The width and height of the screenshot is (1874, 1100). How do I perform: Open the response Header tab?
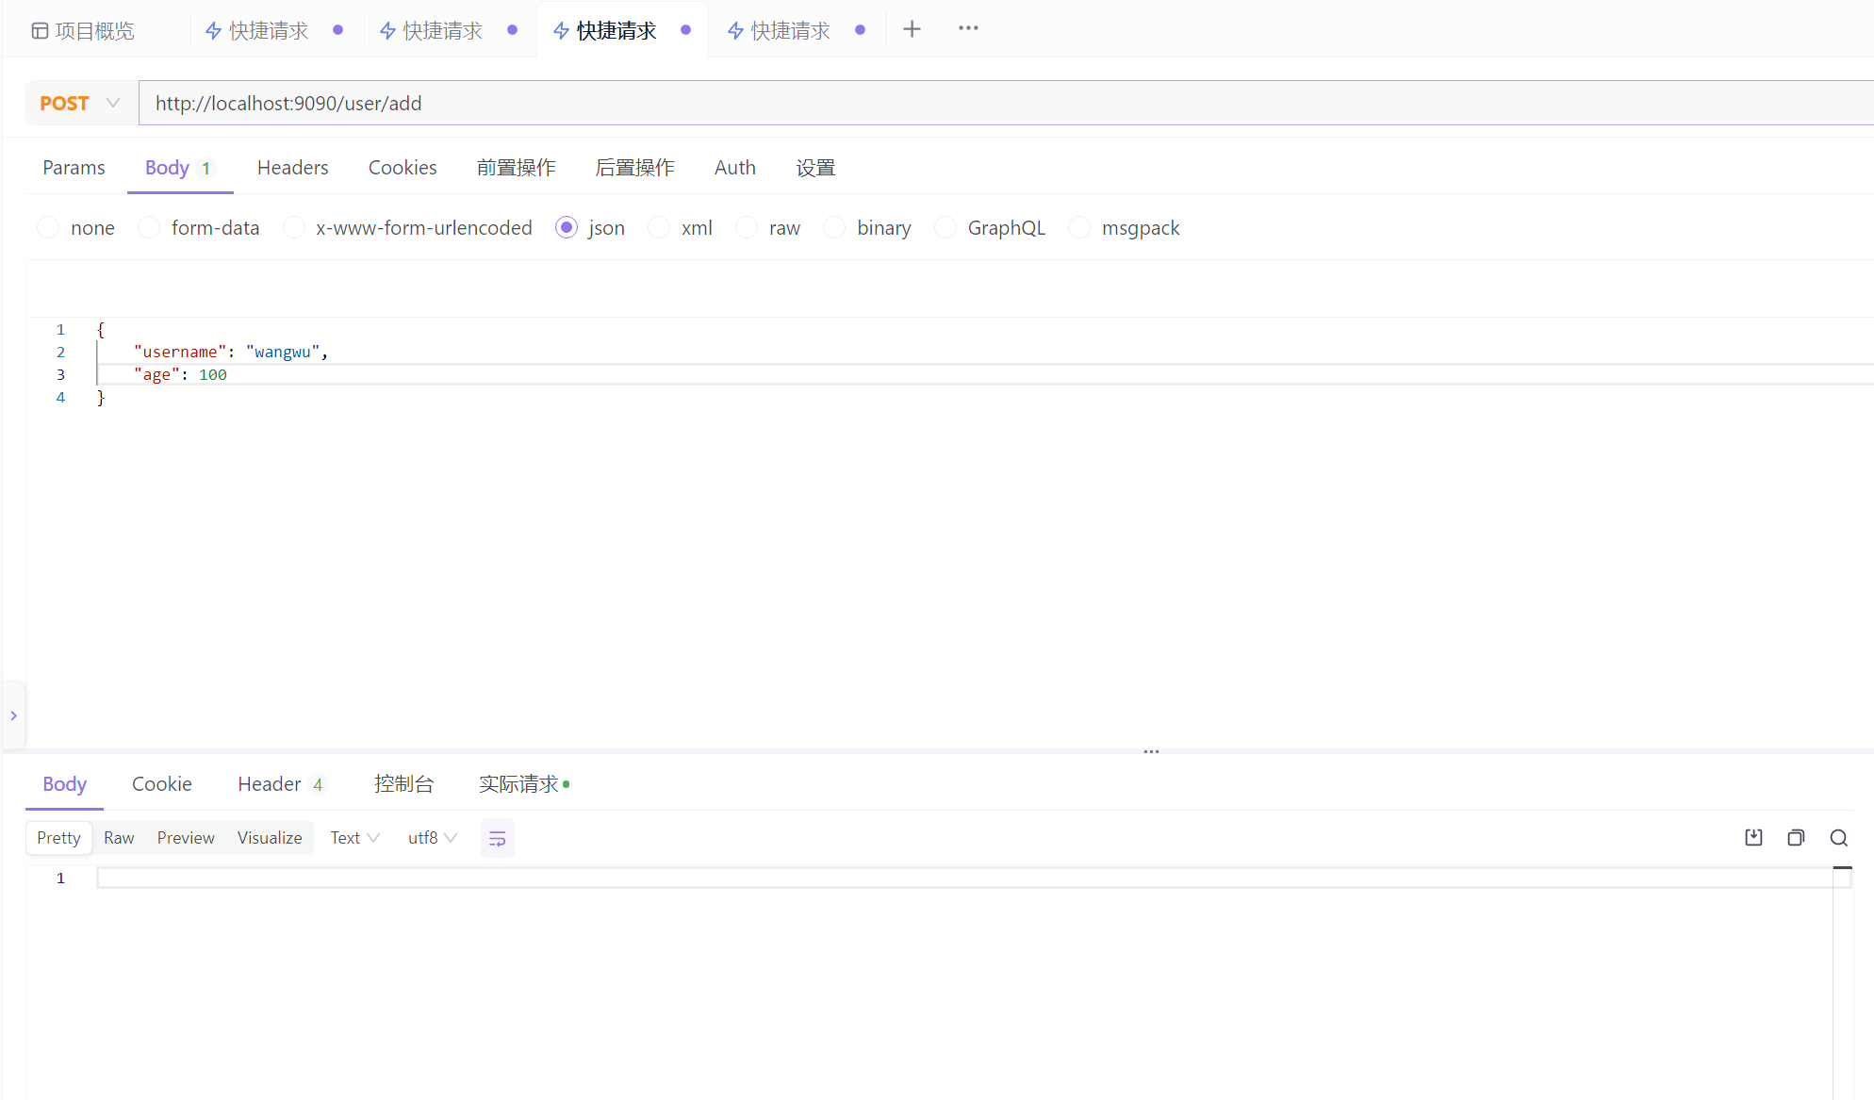pos(281,784)
